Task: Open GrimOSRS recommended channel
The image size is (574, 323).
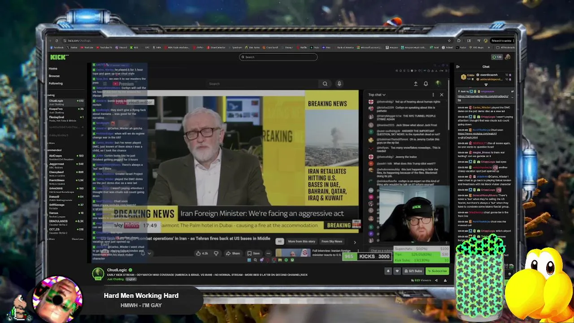Action: click(x=66, y=189)
